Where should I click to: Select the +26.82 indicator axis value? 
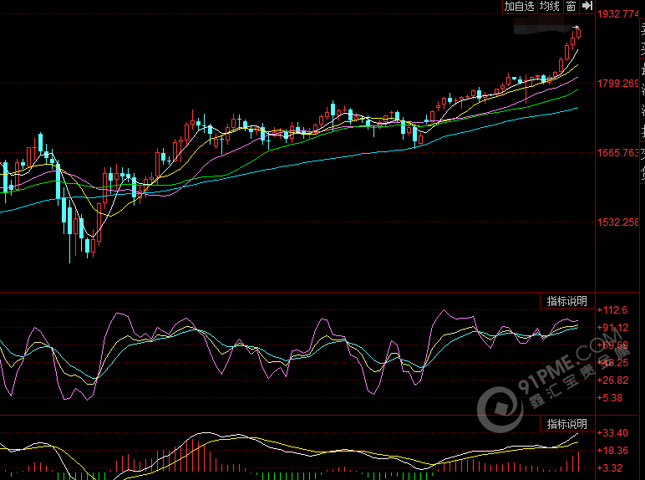[612, 380]
